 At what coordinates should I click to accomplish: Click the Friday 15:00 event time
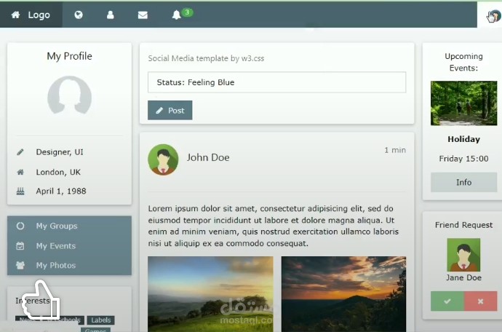(x=464, y=159)
